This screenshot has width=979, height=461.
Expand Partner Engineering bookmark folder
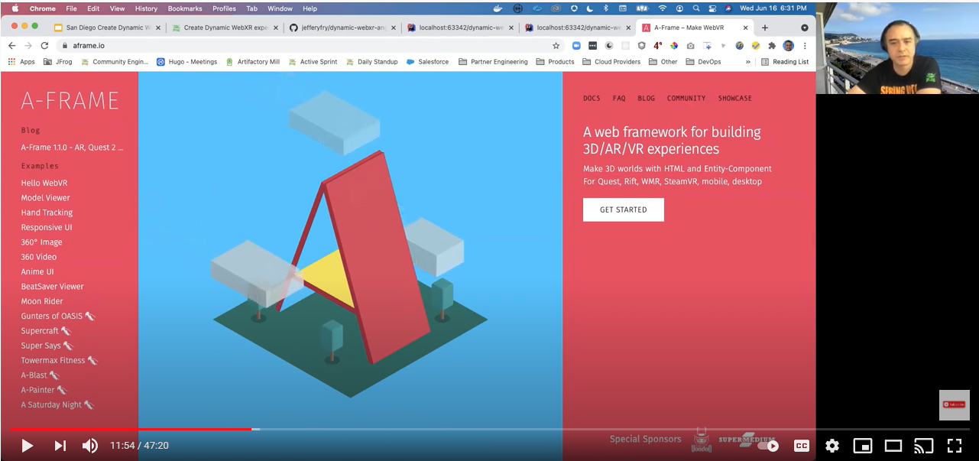pos(493,62)
